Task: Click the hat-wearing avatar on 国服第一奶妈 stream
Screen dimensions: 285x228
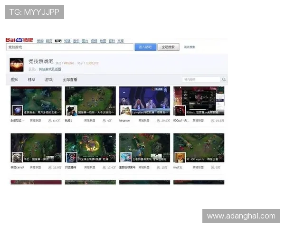Action: tap(72, 110)
